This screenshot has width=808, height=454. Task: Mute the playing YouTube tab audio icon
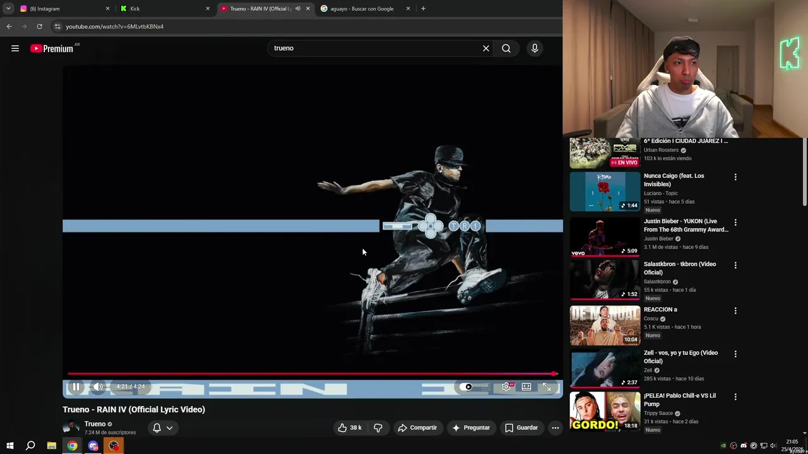298,9
